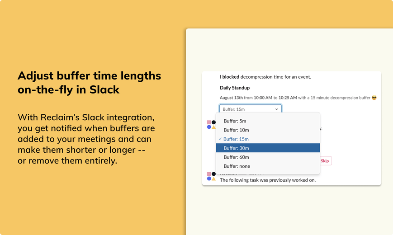
Task: Click the Reclaim avatar next to the 'following task' message
Action: click(x=211, y=176)
